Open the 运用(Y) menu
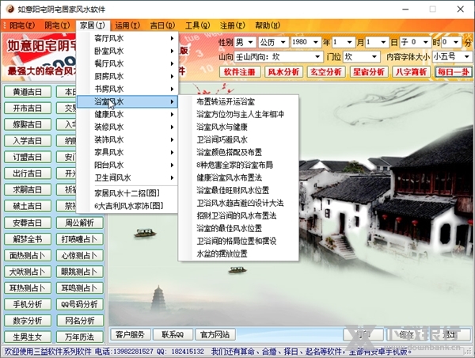Viewport: 475px width, 358px height. tap(127, 25)
